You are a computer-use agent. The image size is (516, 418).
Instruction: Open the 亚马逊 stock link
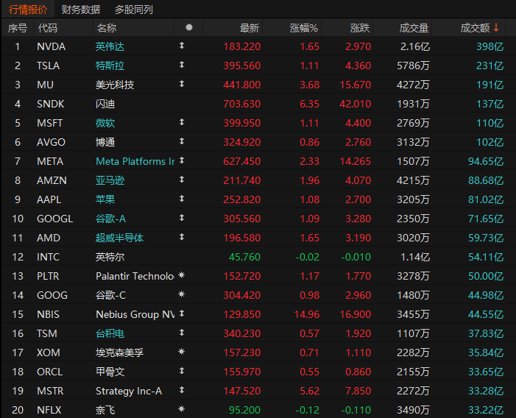(110, 180)
